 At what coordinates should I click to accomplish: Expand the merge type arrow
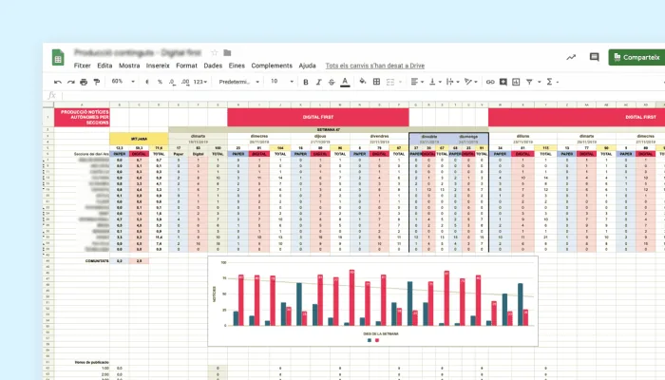click(x=400, y=82)
